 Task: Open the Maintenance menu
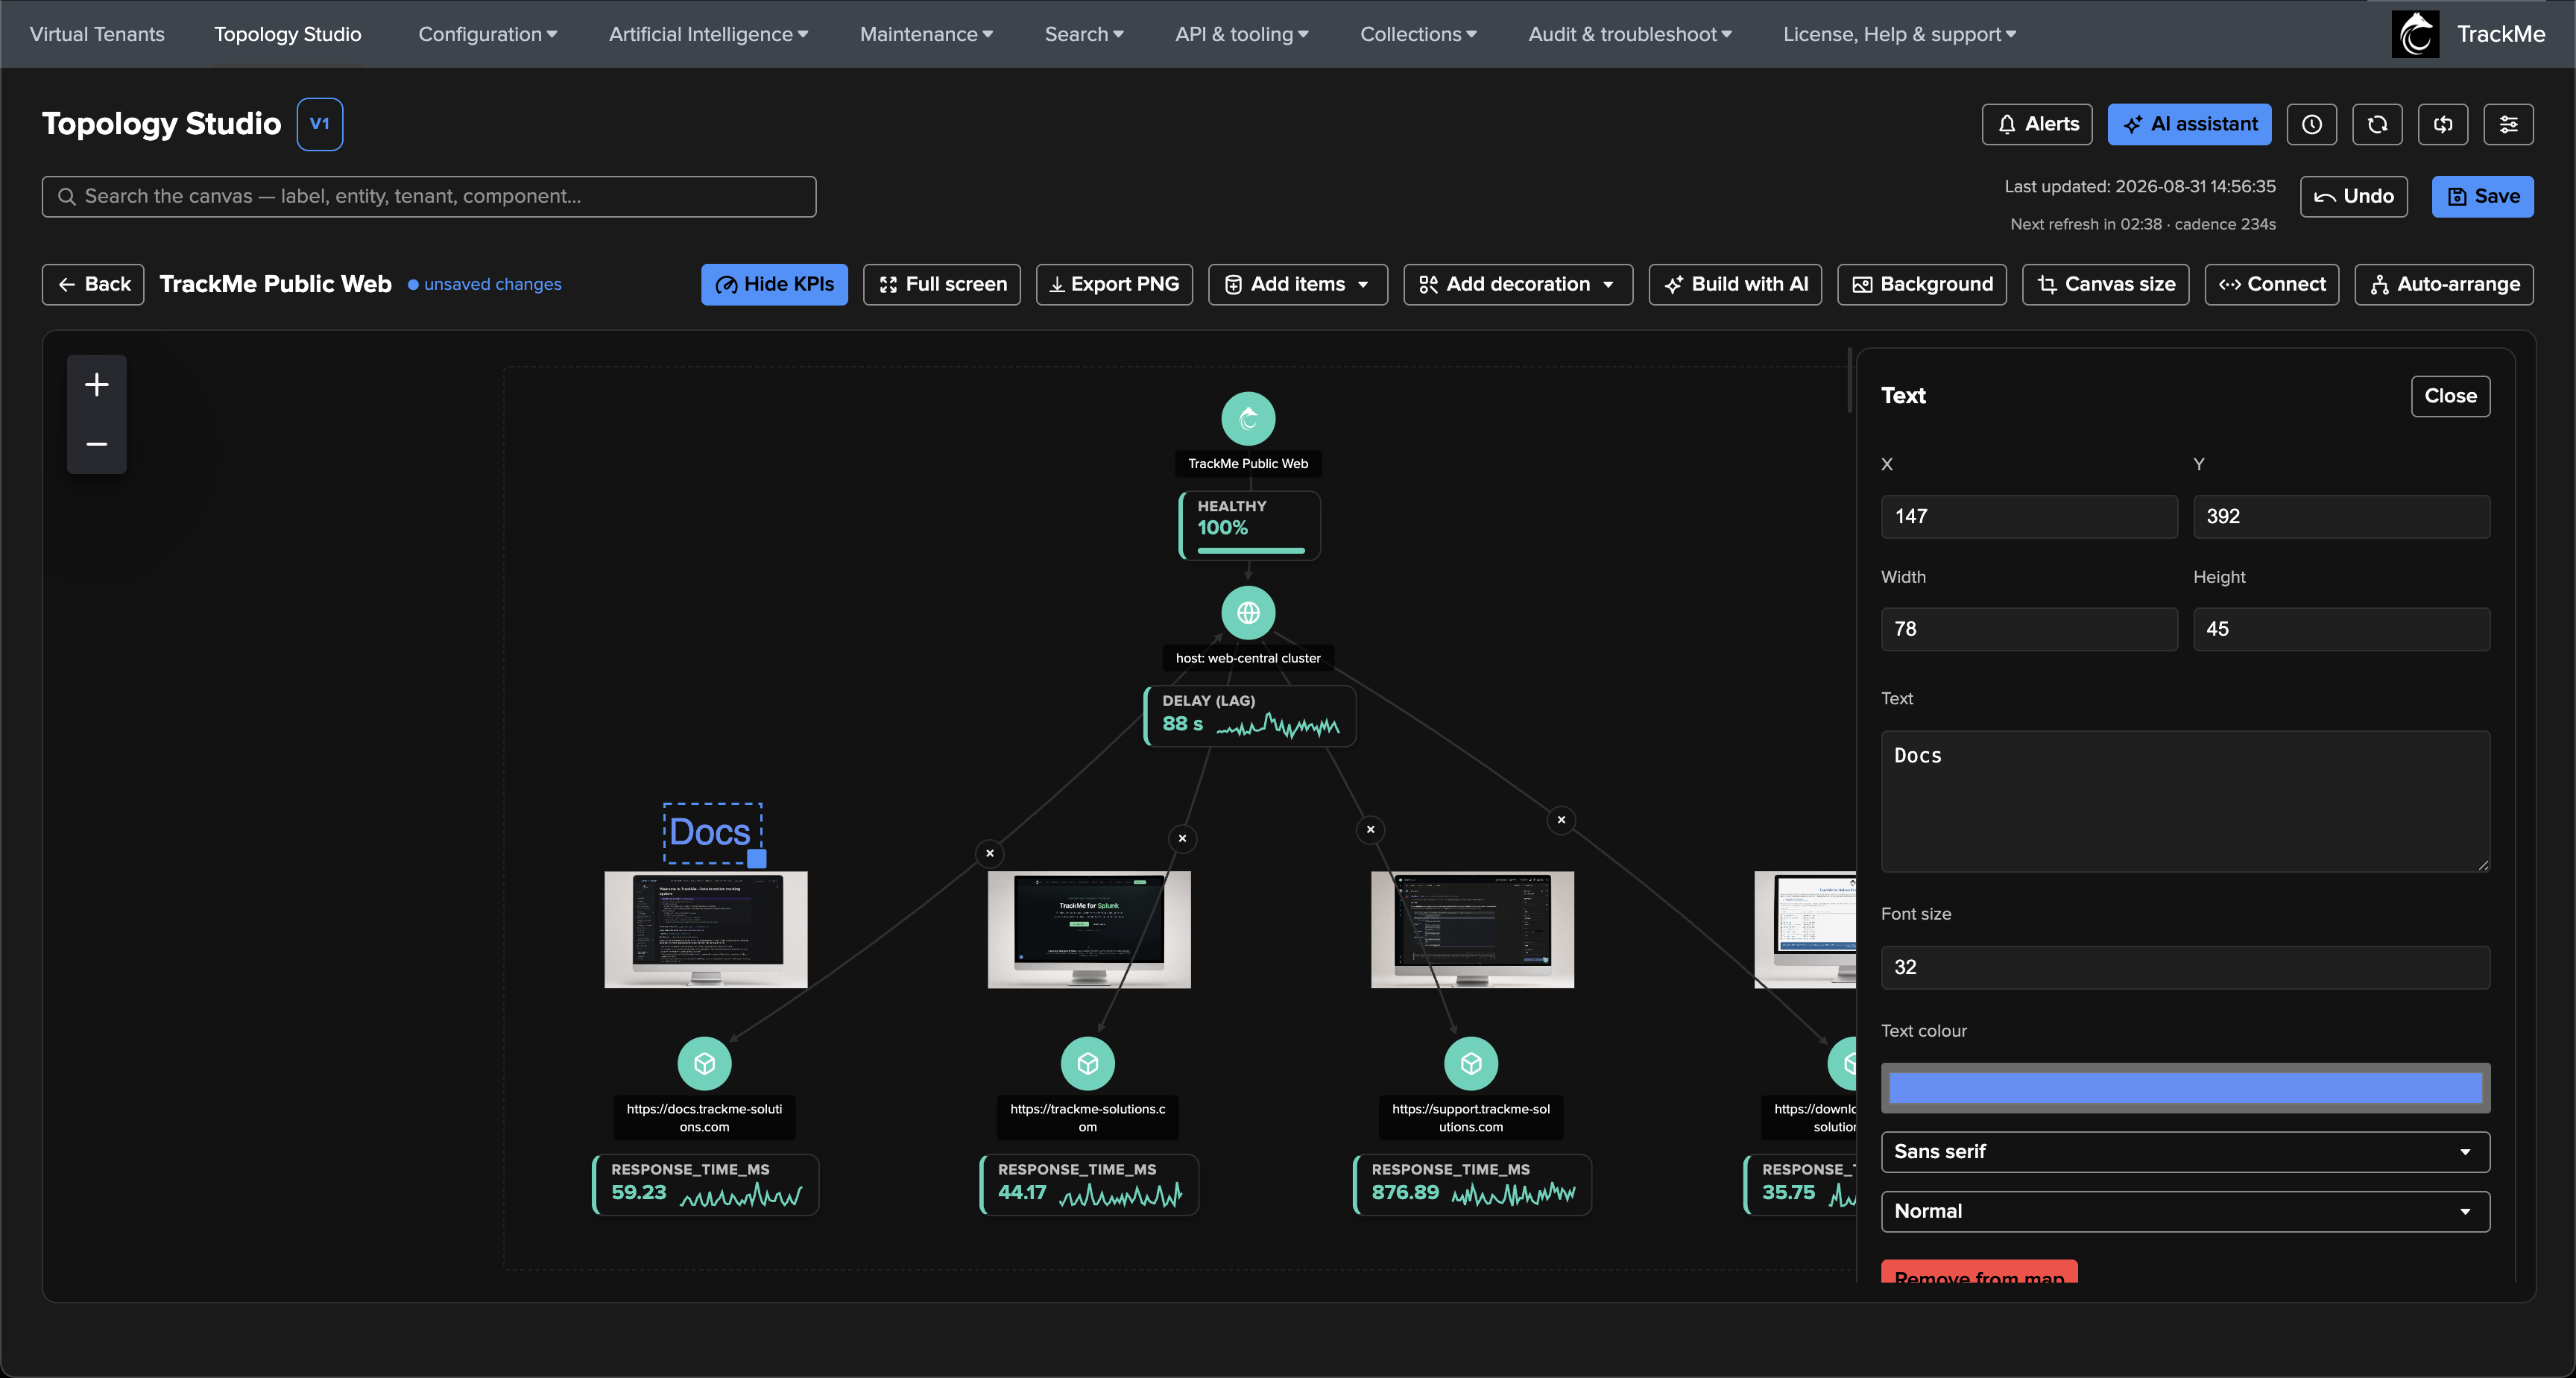coord(926,34)
